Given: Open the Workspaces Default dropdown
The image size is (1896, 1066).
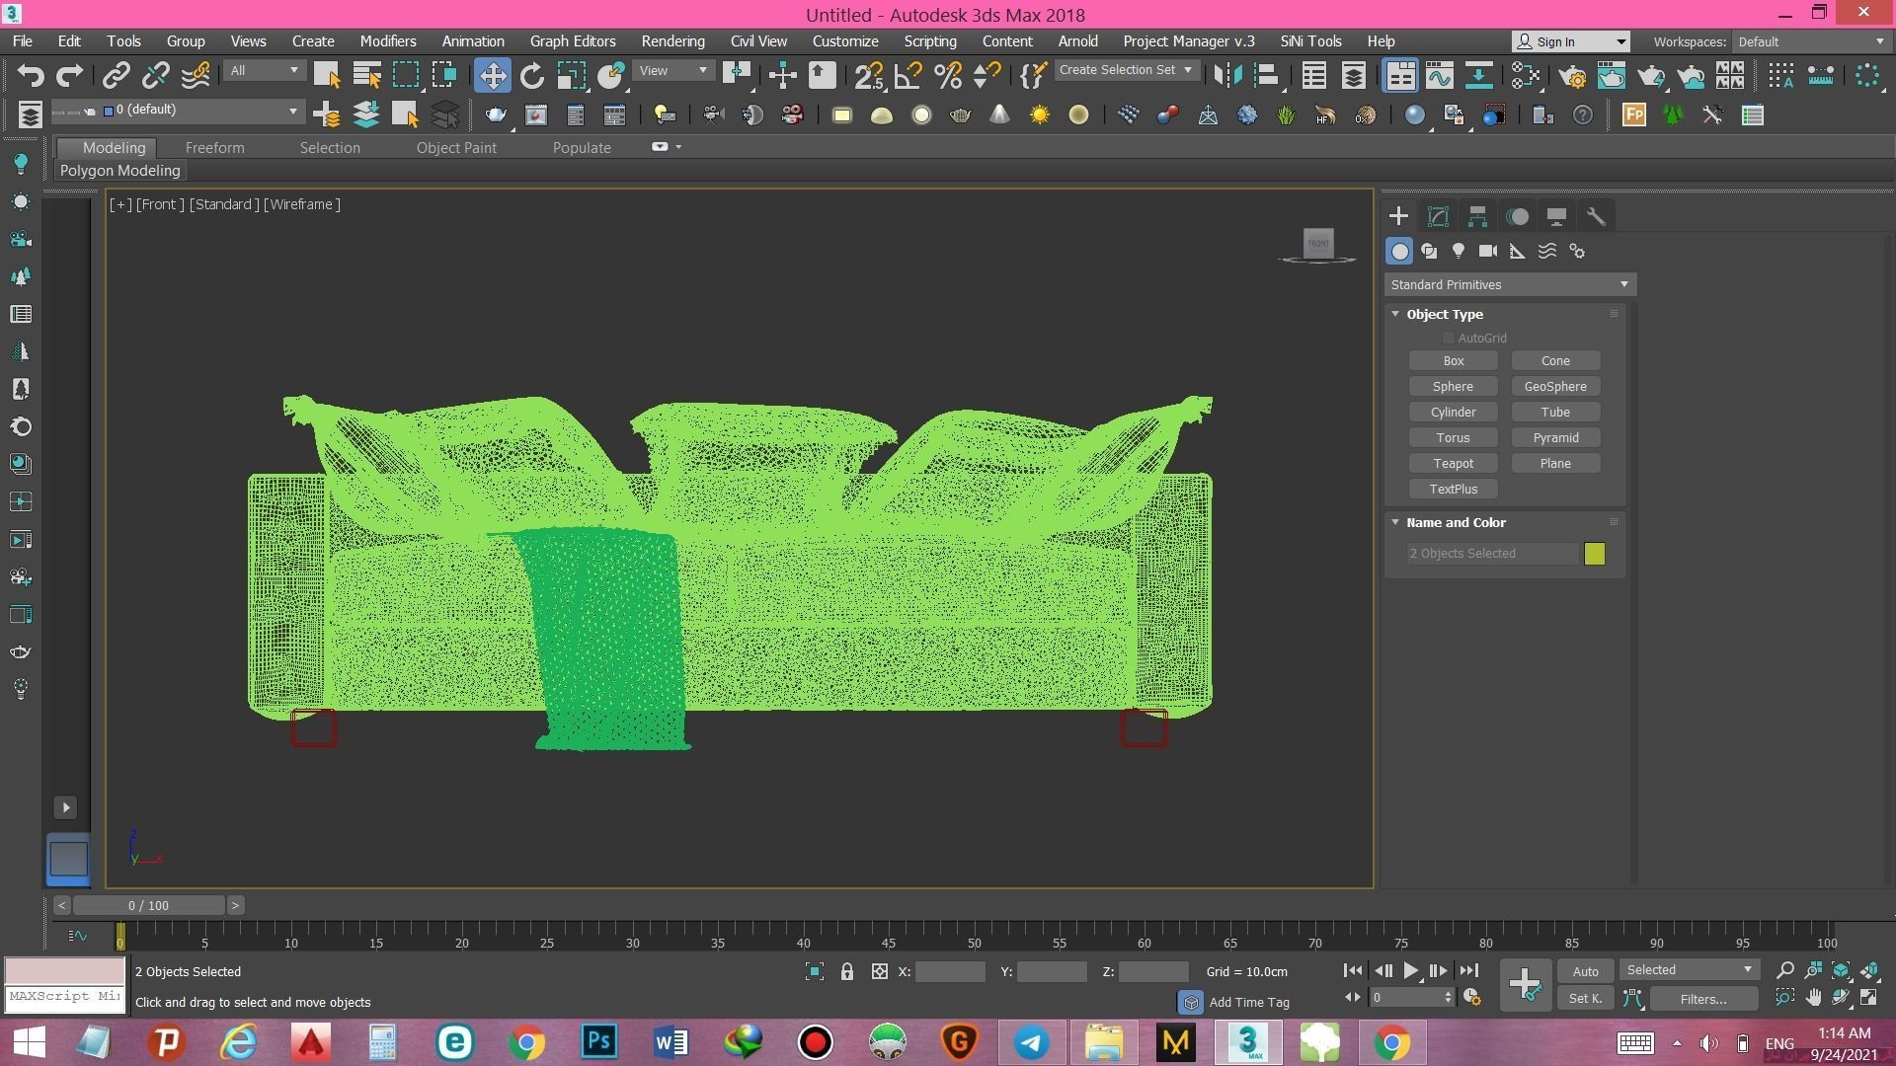Looking at the screenshot, I should [x=1812, y=41].
